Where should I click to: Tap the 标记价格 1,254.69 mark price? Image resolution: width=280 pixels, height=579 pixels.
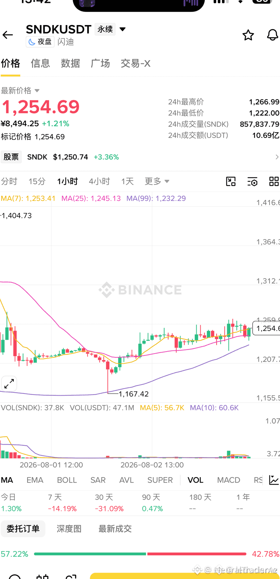point(33,137)
